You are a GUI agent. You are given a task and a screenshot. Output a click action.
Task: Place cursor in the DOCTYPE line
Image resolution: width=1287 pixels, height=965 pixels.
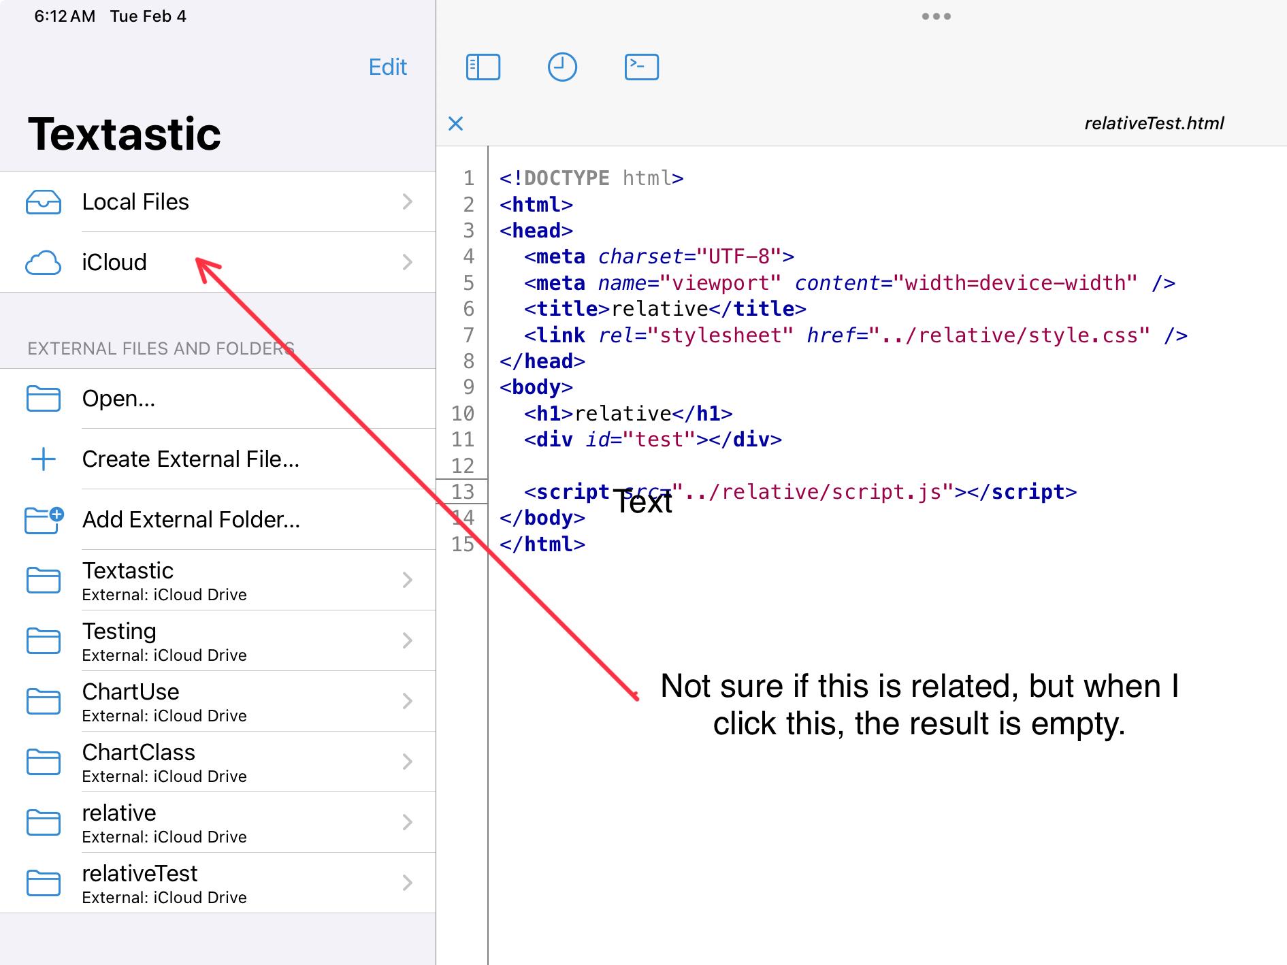coord(591,178)
